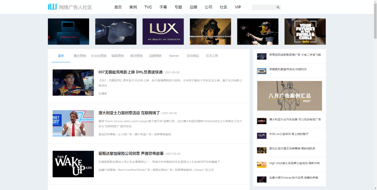Click the search magnifier icon

278,7
